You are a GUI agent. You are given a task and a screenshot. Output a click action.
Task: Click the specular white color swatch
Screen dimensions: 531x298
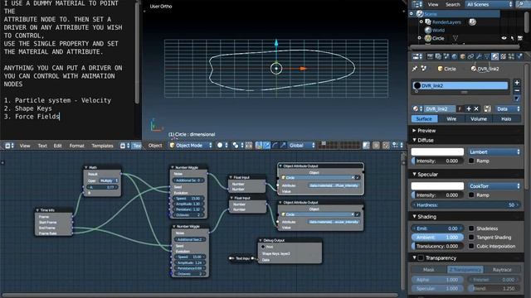click(437, 186)
